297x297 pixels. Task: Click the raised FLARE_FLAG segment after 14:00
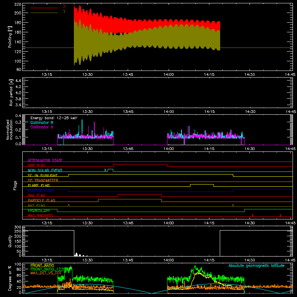click(x=202, y=184)
